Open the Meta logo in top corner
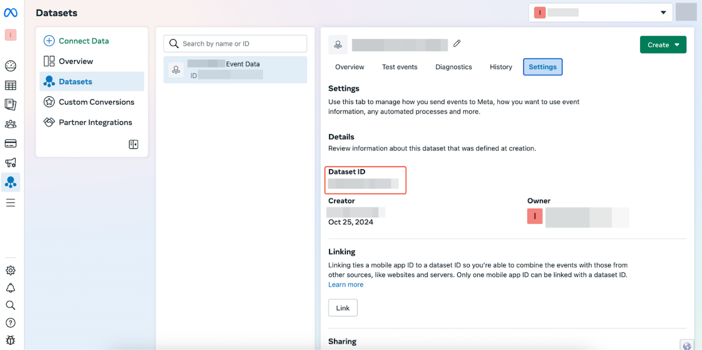 point(10,12)
